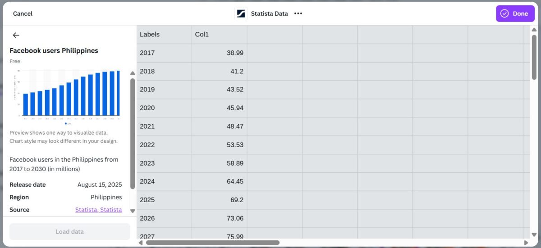
Task: Select the 2026 label cell
Action: 164,218
